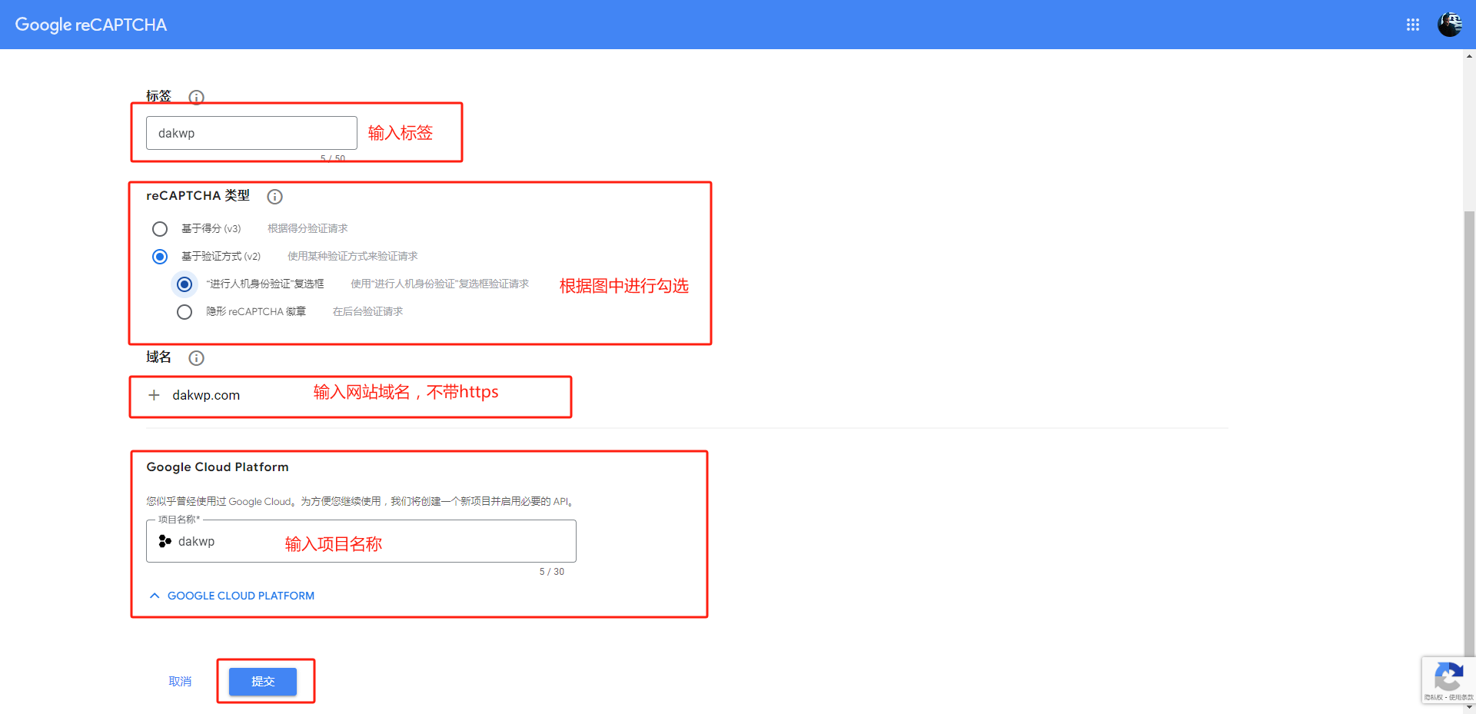
Task: Click the Google reCAPTCHA logo
Action: pyautogui.click(x=91, y=25)
